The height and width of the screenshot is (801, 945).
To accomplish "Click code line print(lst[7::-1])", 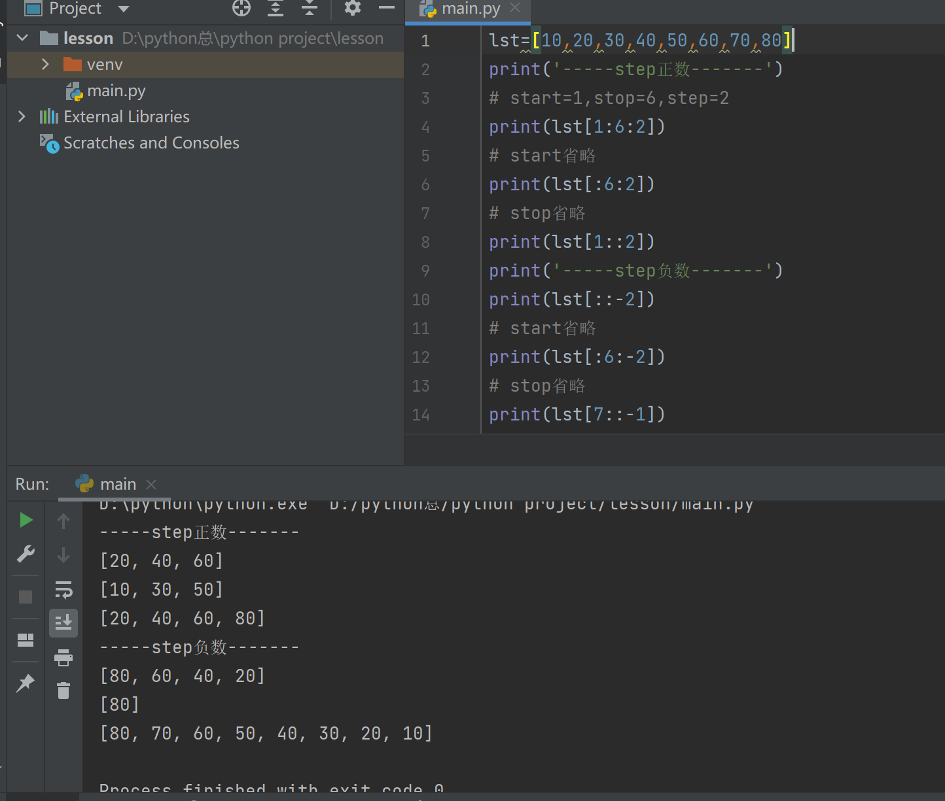I will coord(577,415).
